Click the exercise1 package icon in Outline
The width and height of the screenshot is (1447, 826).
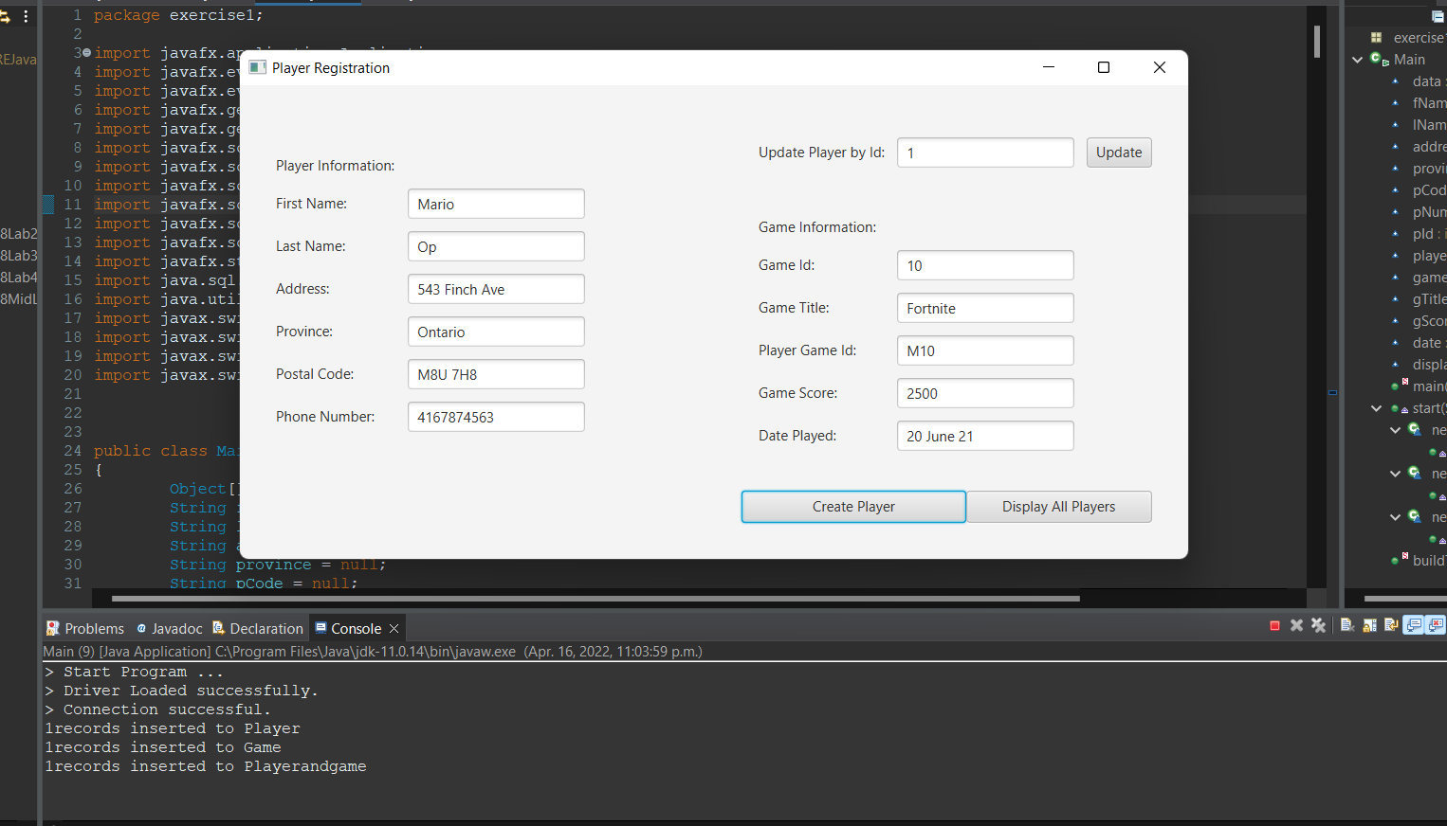tap(1376, 38)
